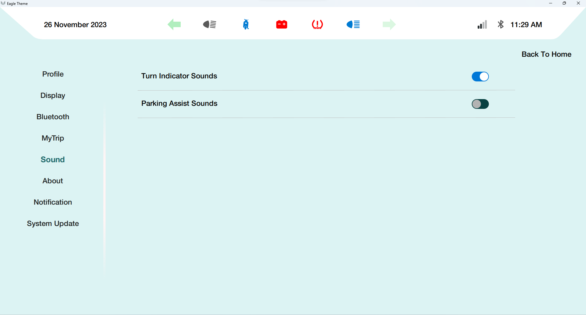Select Bluetooth in the sidebar
Viewport: 586px width, 315px height.
click(53, 117)
